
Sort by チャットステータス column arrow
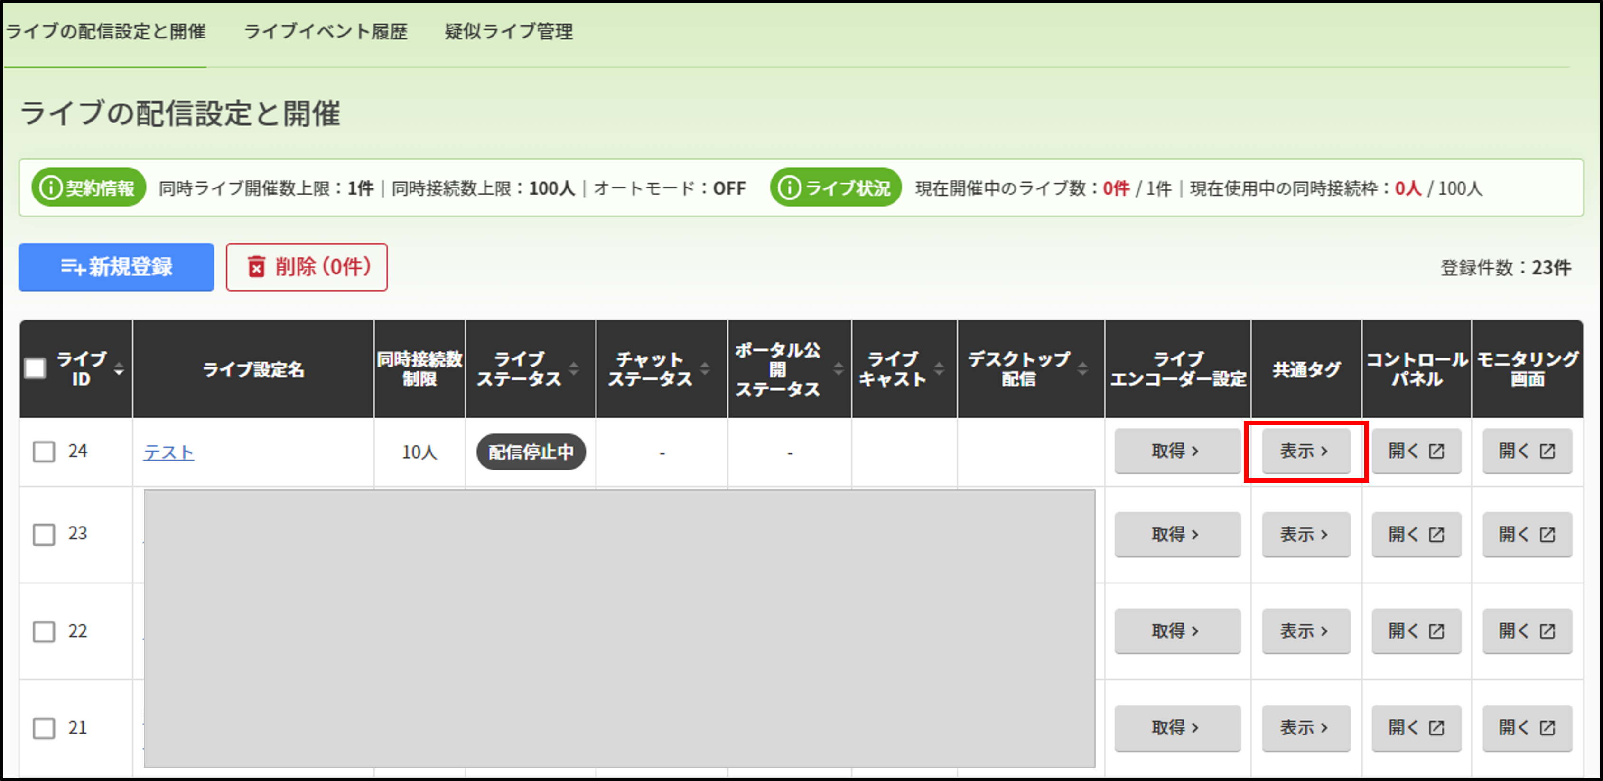coord(705,369)
